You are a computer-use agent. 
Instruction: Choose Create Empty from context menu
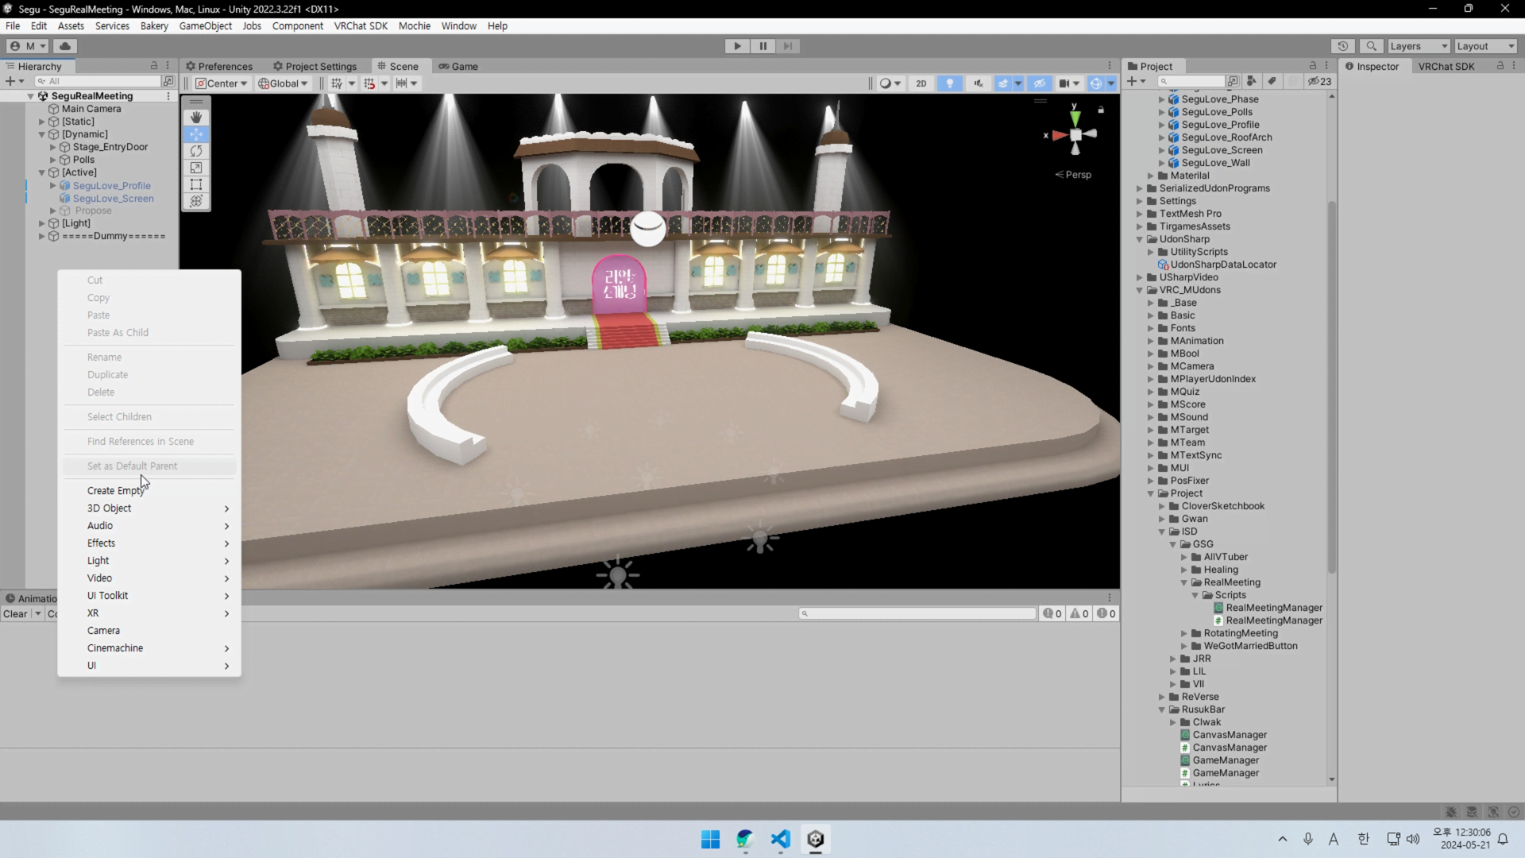pos(115,491)
